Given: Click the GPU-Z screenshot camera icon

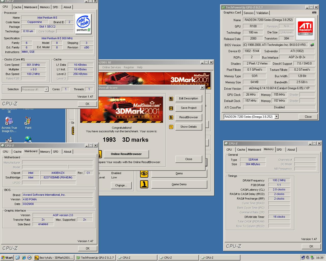Looking at the screenshot, I should [314, 12].
